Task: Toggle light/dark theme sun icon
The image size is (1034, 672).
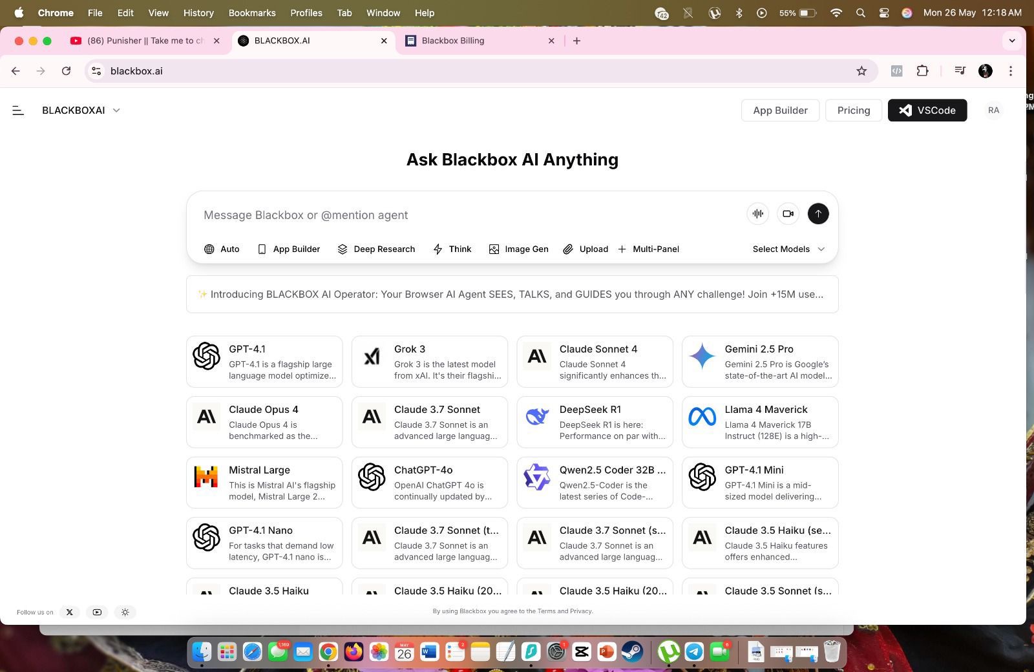Action: click(125, 612)
